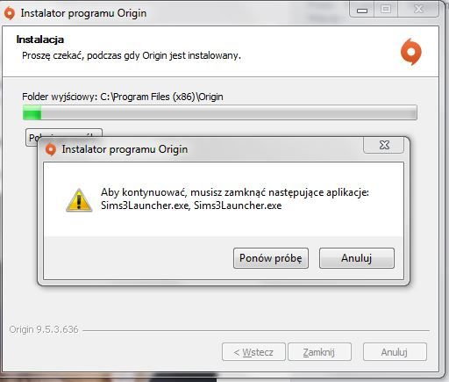The image size is (449, 382).
Task: Close the main installer window
Action: 418,10
